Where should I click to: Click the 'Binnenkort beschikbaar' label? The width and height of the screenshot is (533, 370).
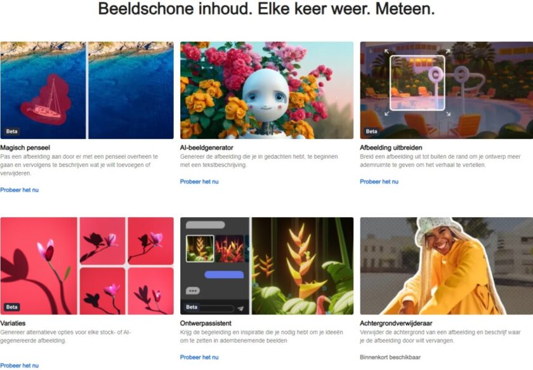(390, 357)
